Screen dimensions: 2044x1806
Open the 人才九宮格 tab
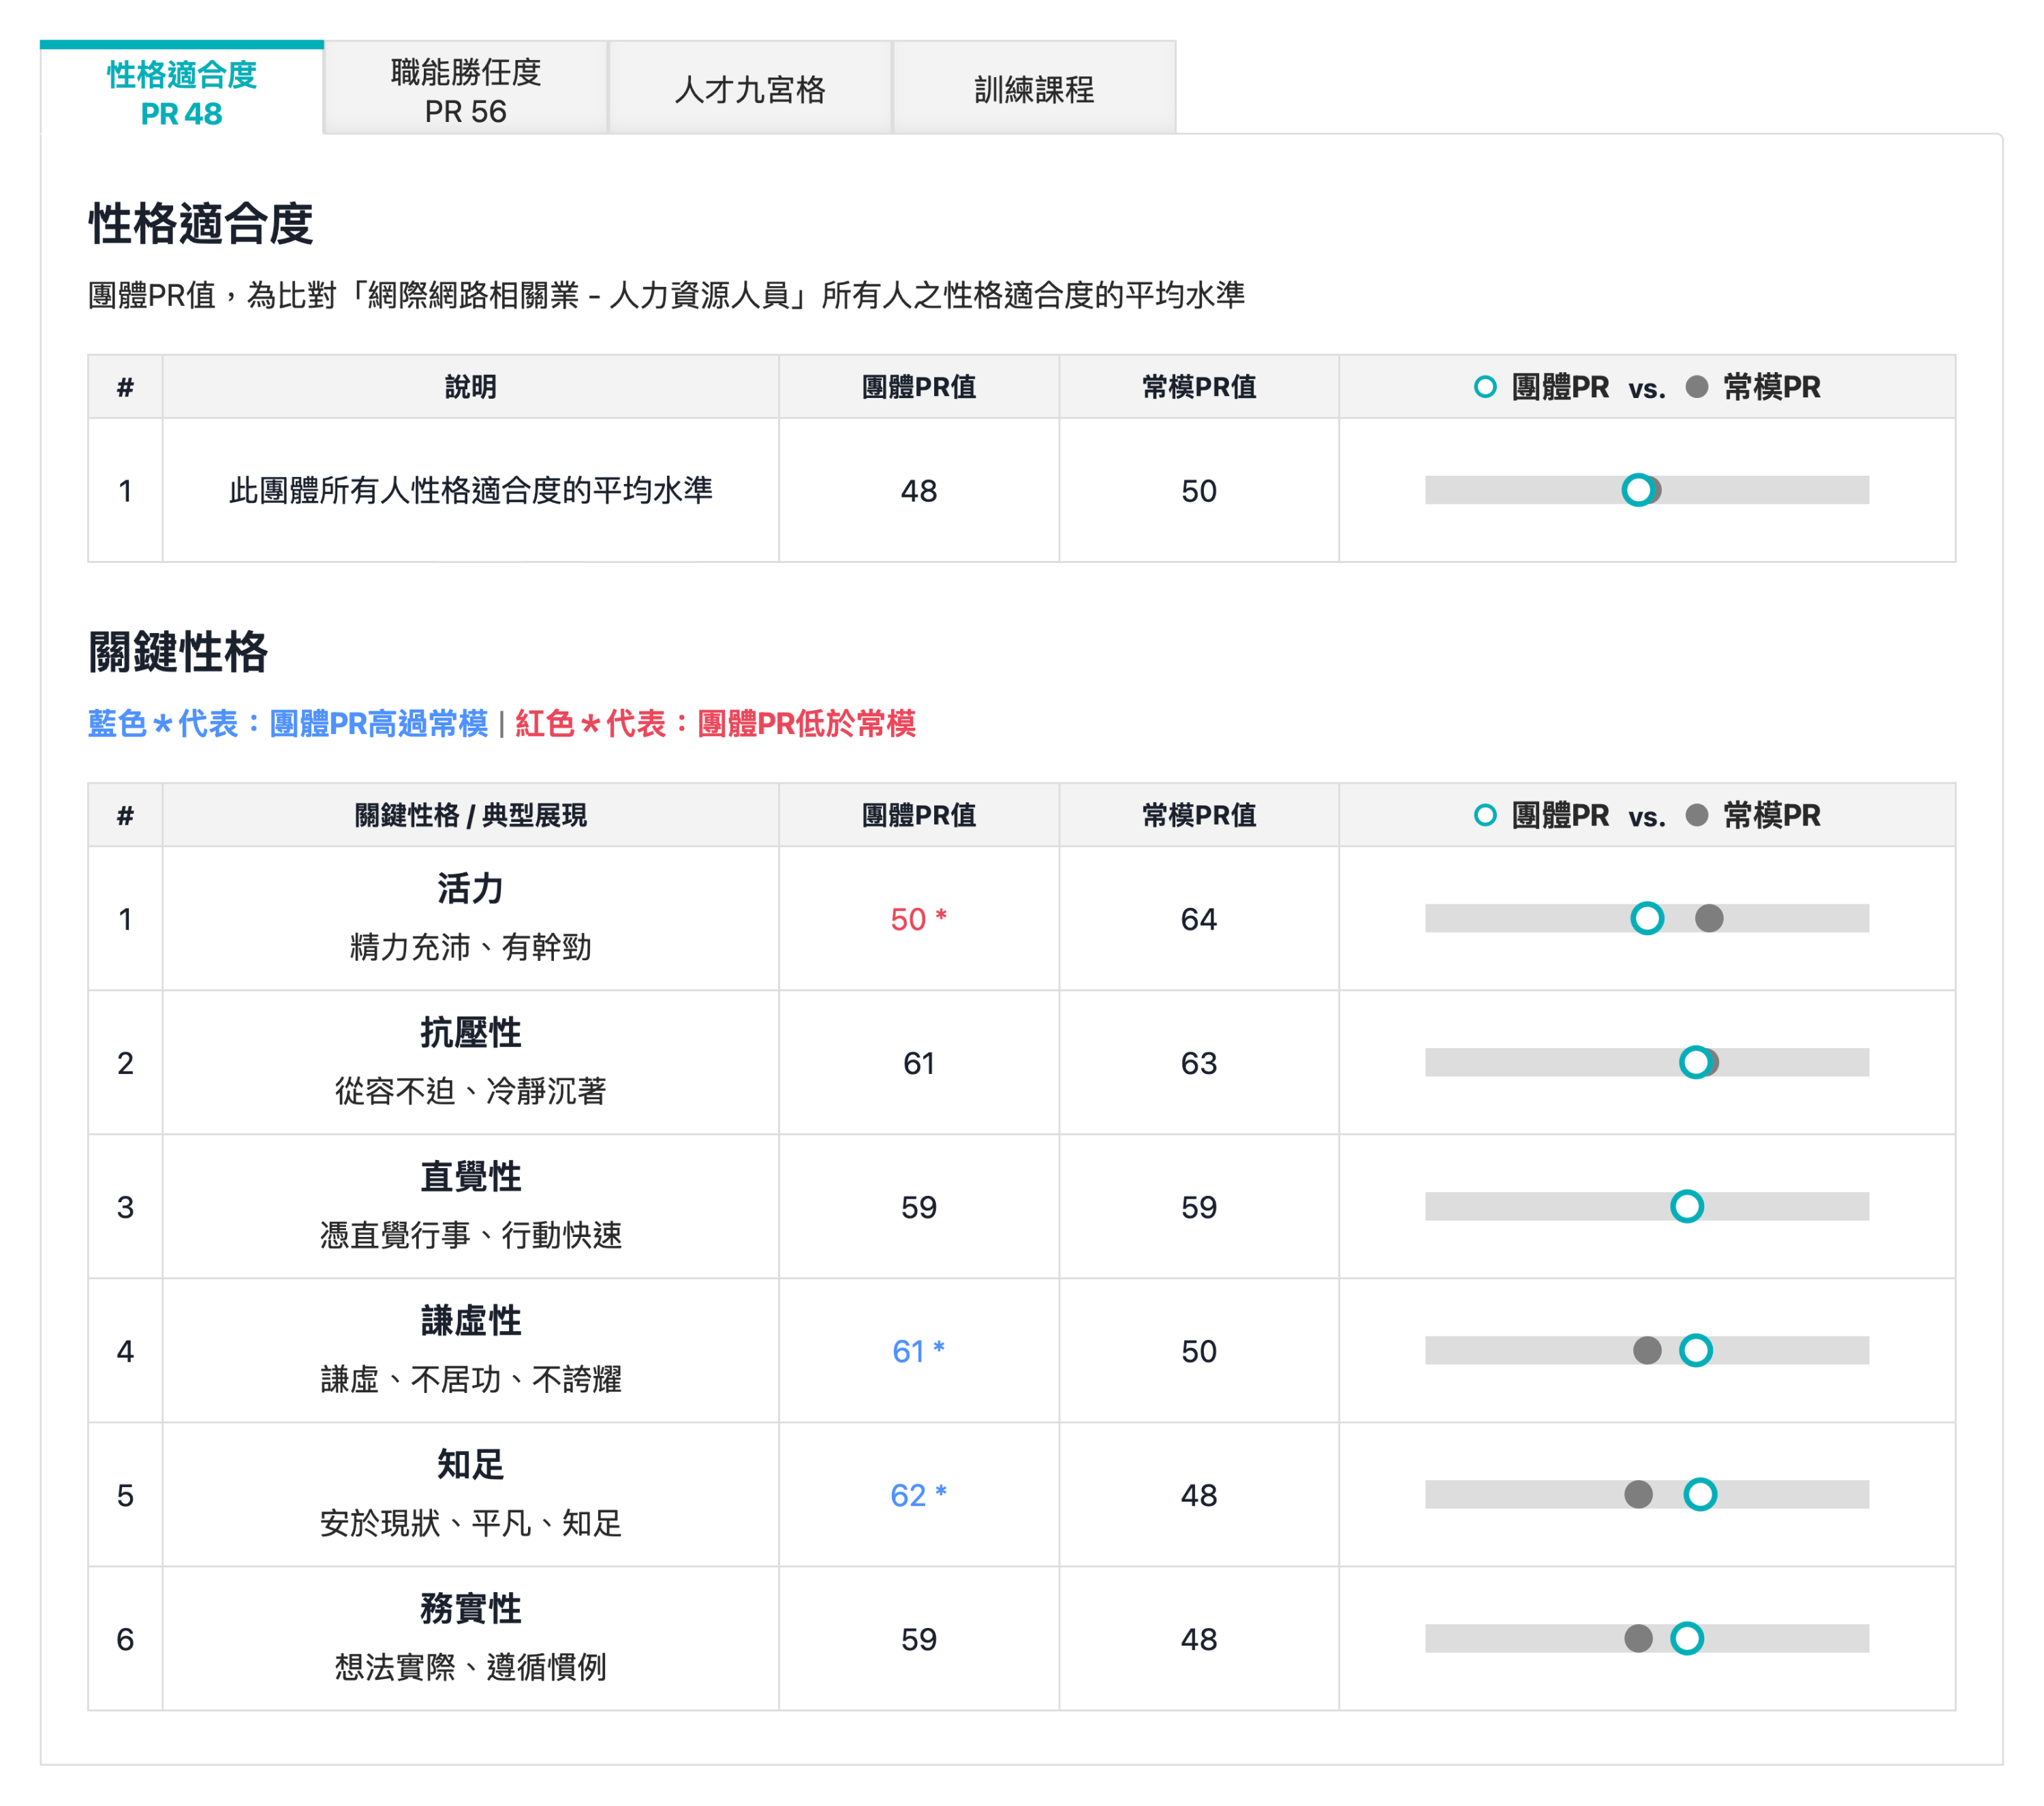point(751,88)
